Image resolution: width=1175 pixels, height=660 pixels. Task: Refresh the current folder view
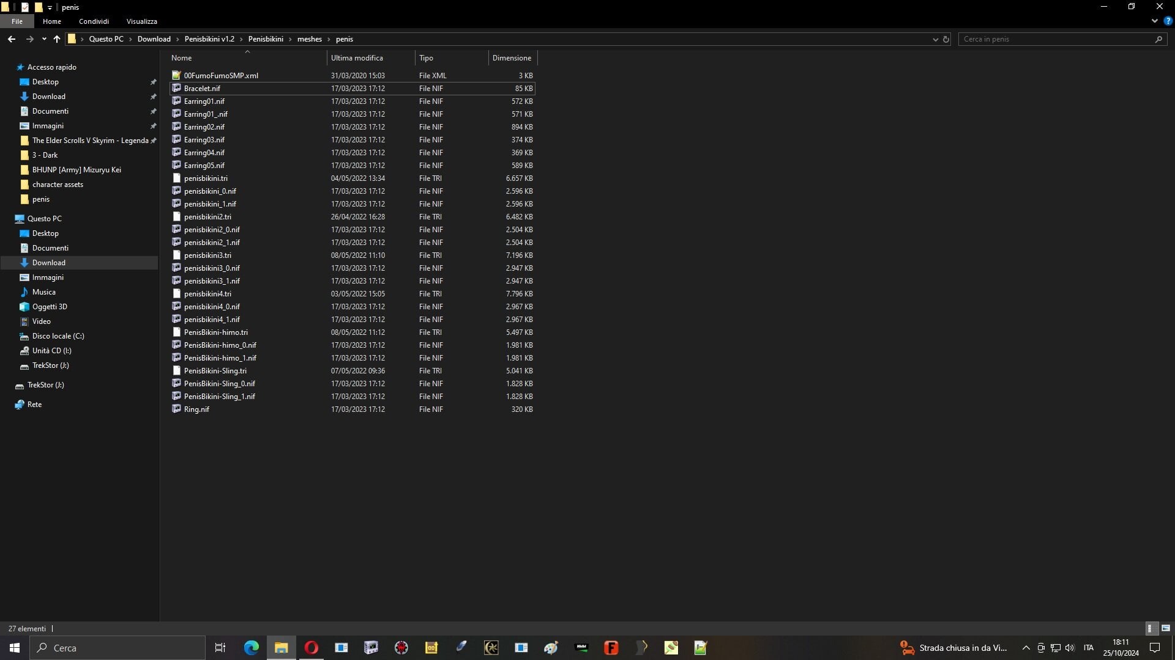pos(946,39)
